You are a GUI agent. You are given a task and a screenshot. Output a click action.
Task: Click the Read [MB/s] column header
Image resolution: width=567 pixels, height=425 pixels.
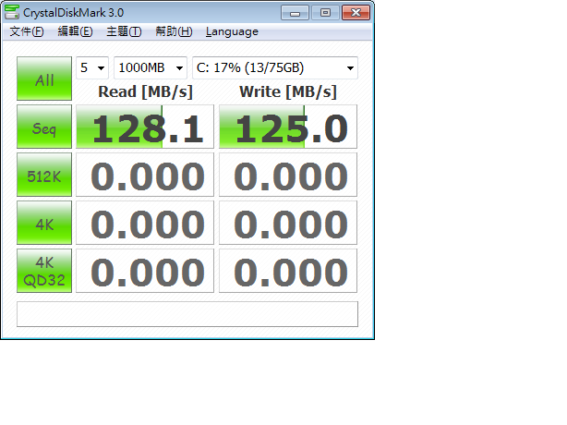point(145,91)
